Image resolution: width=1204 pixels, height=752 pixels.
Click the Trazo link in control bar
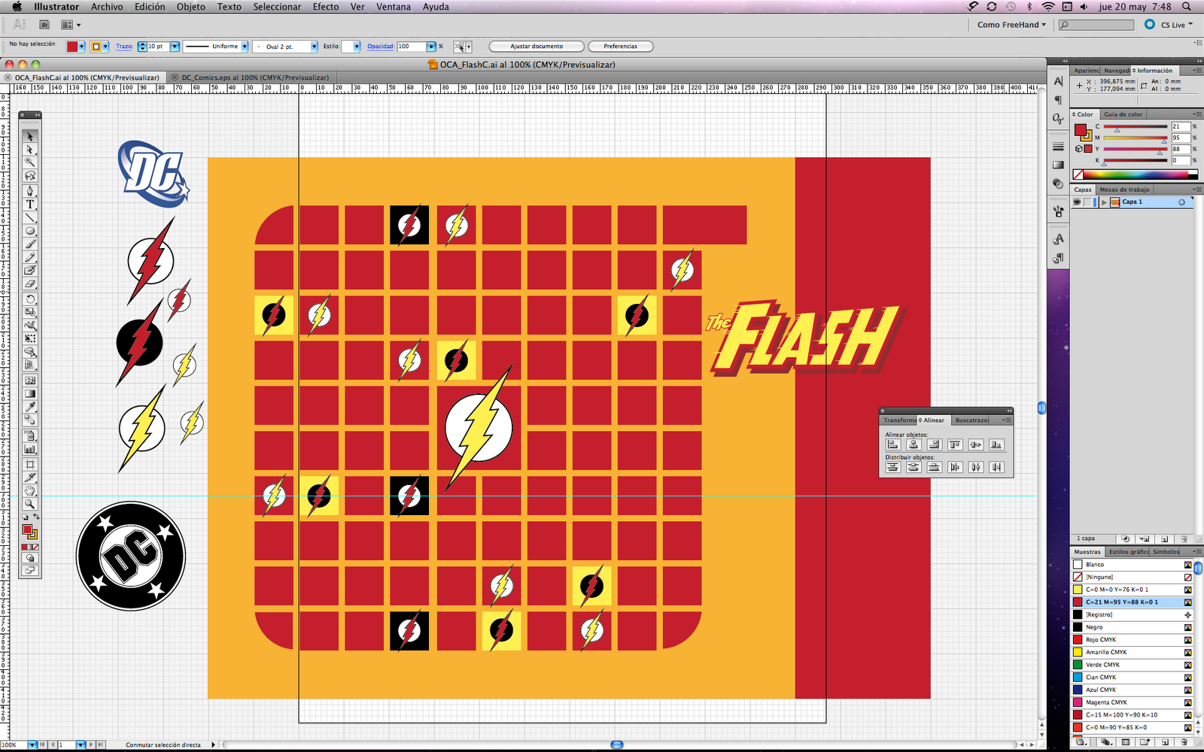pyautogui.click(x=124, y=47)
